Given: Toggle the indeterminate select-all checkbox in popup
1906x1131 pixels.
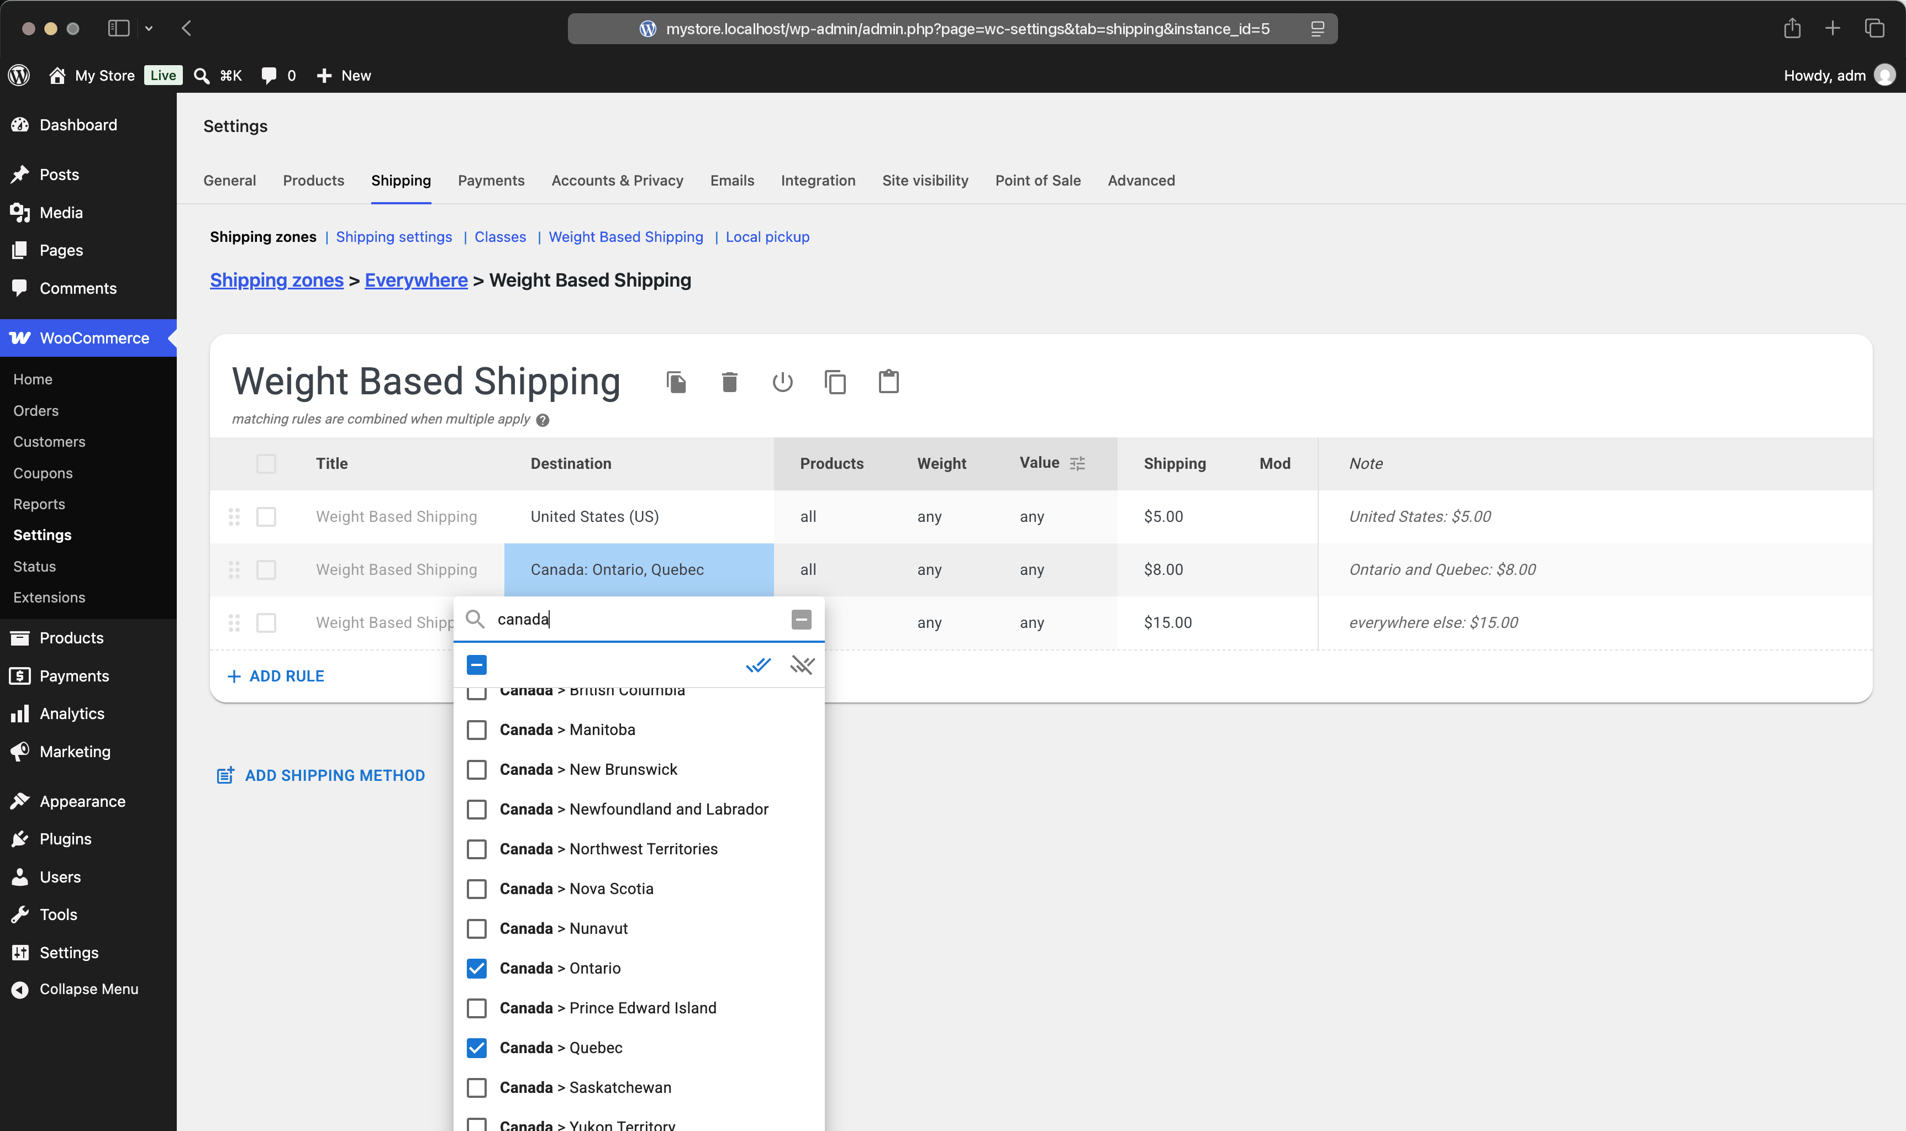Looking at the screenshot, I should (476, 665).
